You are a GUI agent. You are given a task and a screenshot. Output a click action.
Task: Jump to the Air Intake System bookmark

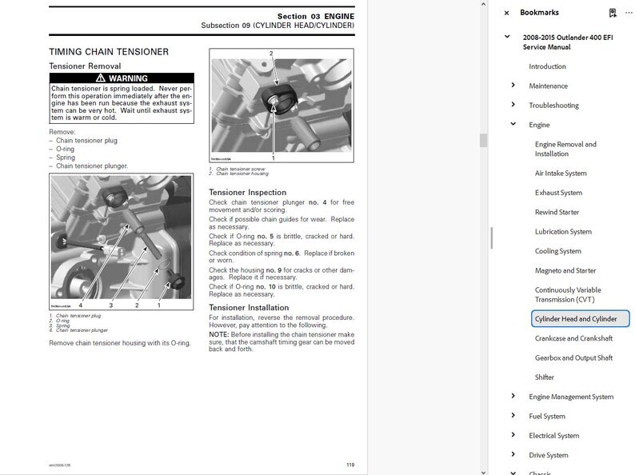coord(561,173)
